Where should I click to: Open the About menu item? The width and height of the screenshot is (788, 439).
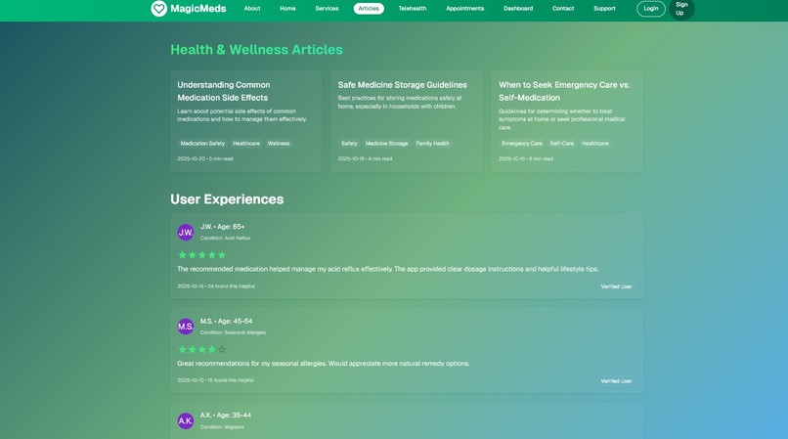click(252, 9)
